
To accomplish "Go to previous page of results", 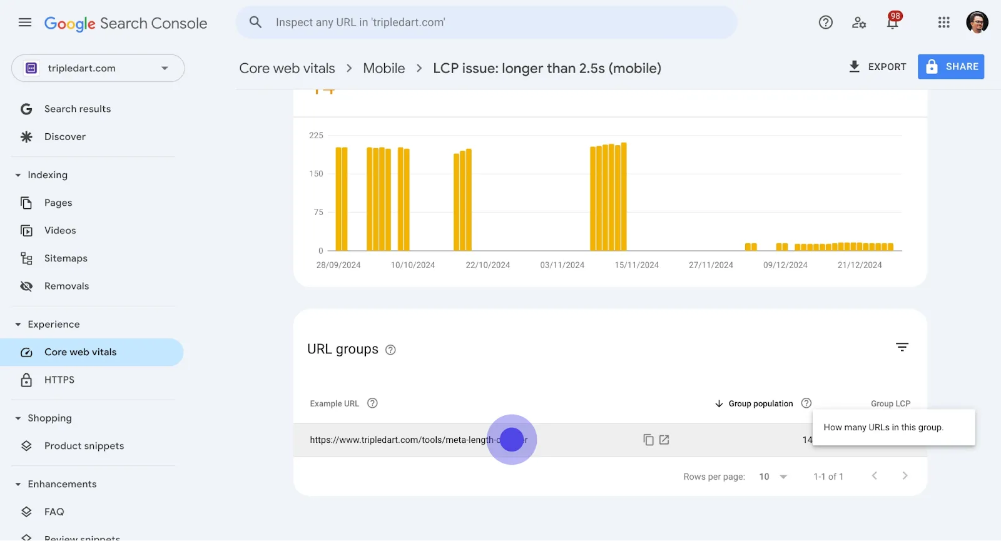I will [875, 477].
